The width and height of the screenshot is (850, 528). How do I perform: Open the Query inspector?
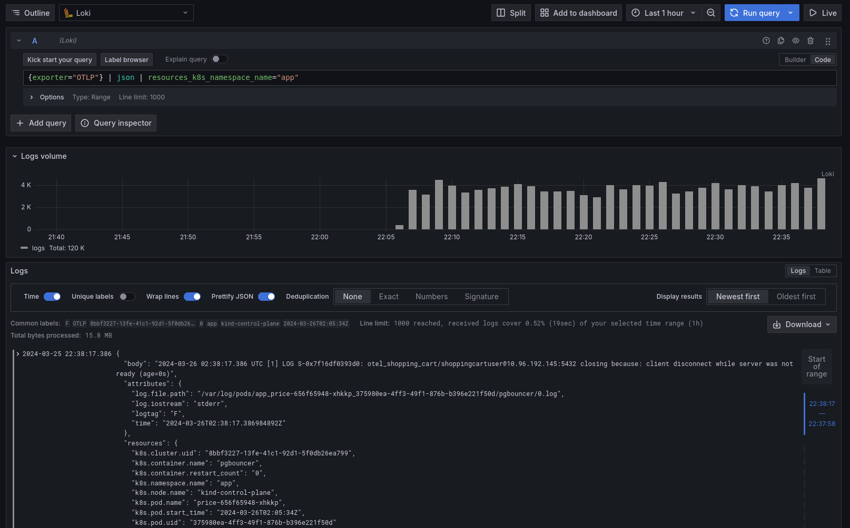(x=116, y=123)
